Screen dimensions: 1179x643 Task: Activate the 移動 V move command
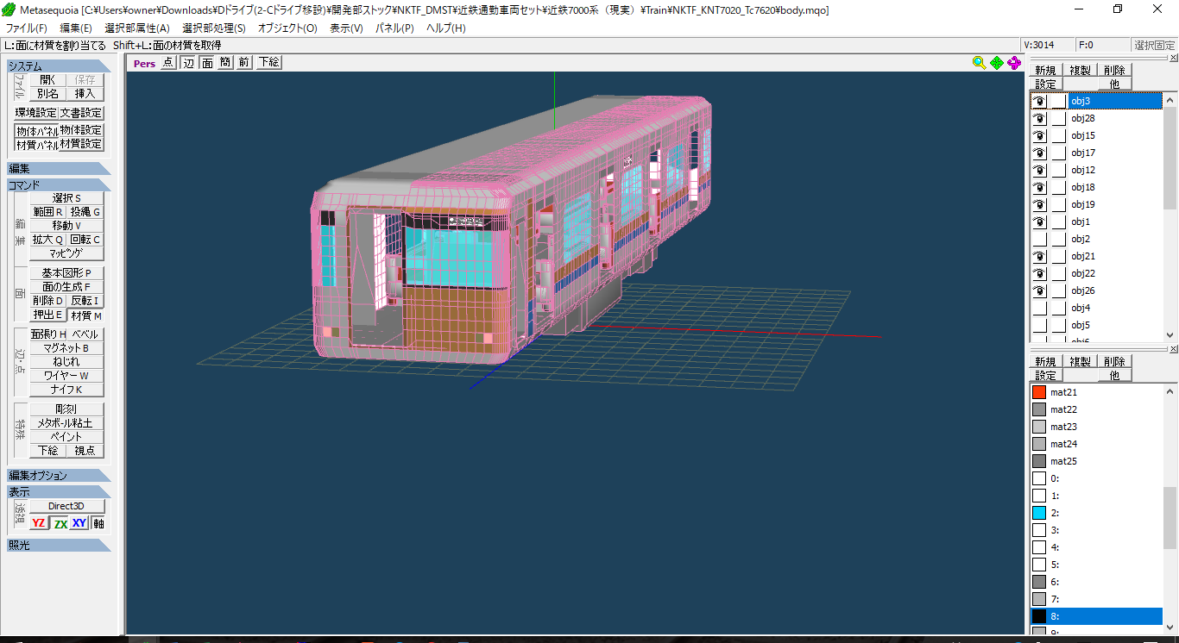click(66, 226)
